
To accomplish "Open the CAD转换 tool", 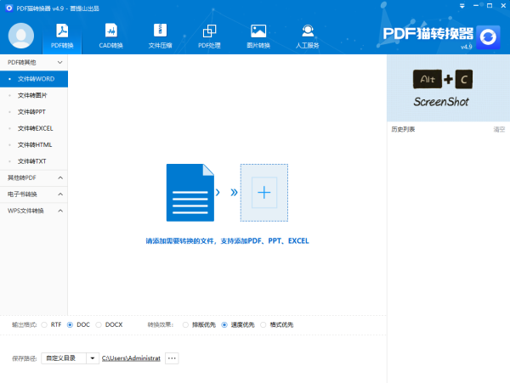I will [110, 37].
